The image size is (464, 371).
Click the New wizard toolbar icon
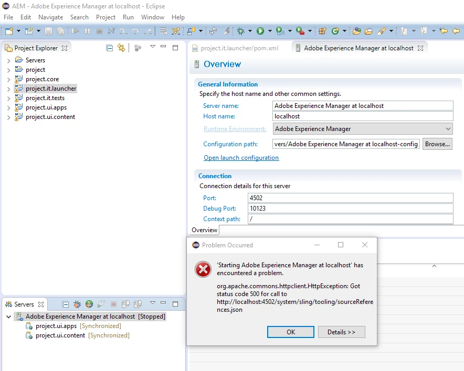click(9, 31)
